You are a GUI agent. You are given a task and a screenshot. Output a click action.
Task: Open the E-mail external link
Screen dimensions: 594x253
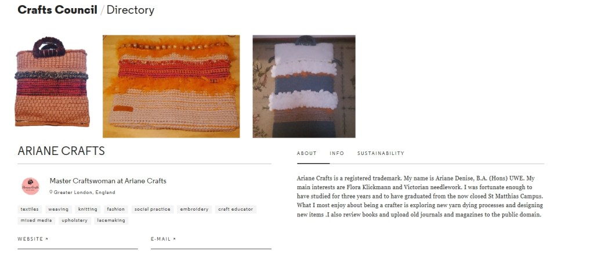pyautogui.click(x=163, y=239)
